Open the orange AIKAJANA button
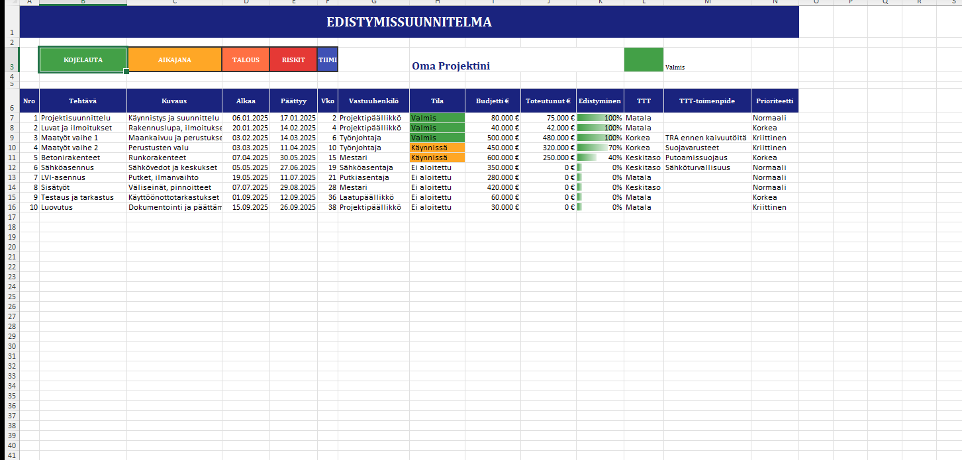The height and width of the screenshot is (460, 962). (174, 60)
